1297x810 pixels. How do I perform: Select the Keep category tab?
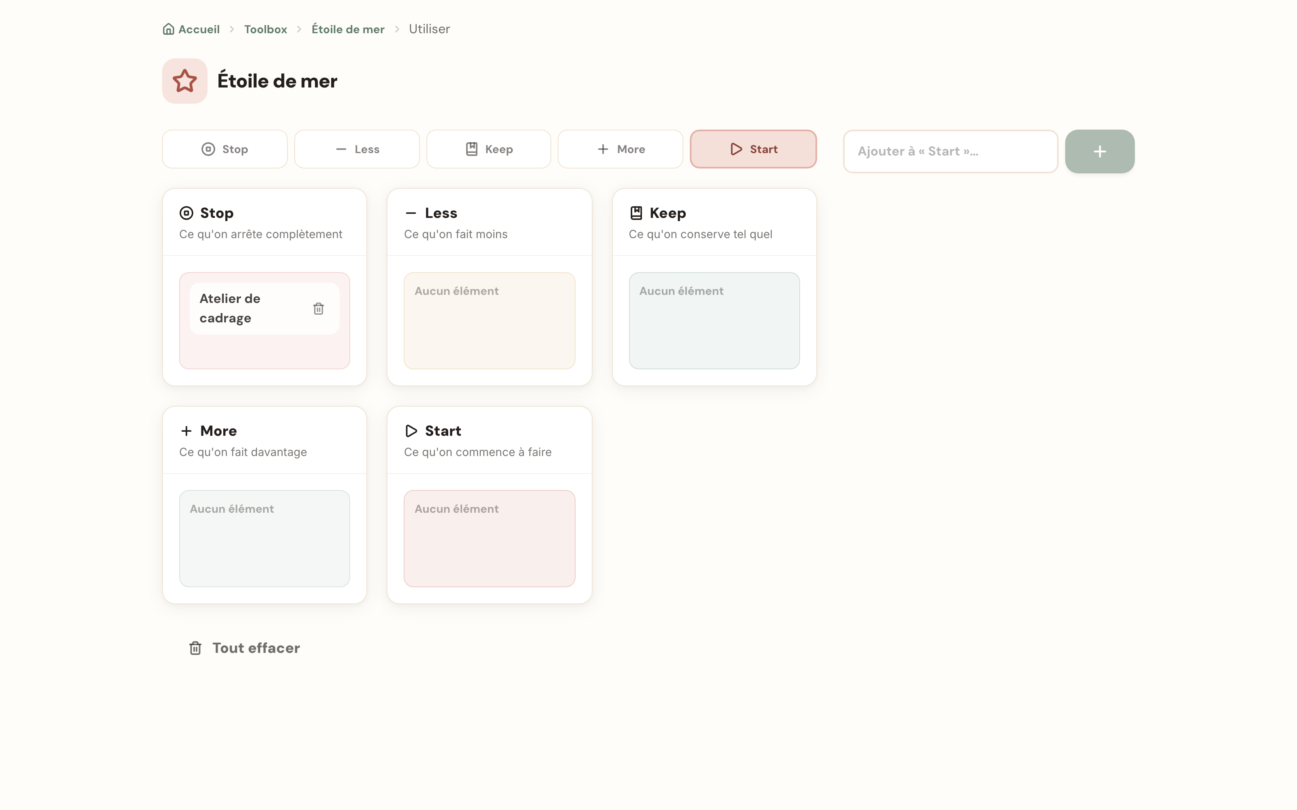(489, 149)
